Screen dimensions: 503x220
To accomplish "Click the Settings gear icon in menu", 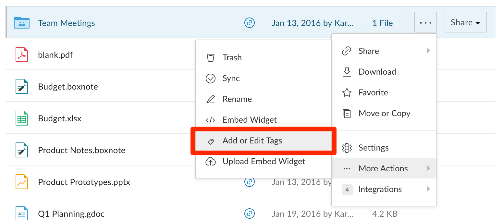I will [347, 148].
